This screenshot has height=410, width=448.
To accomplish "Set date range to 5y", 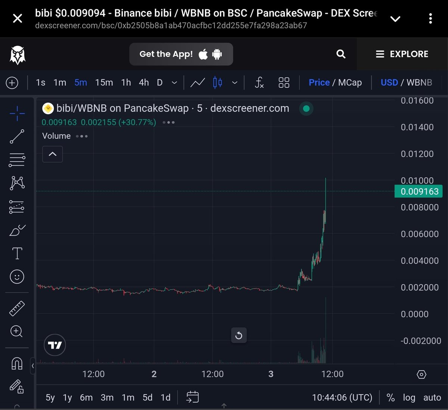I will coord(50,397).
